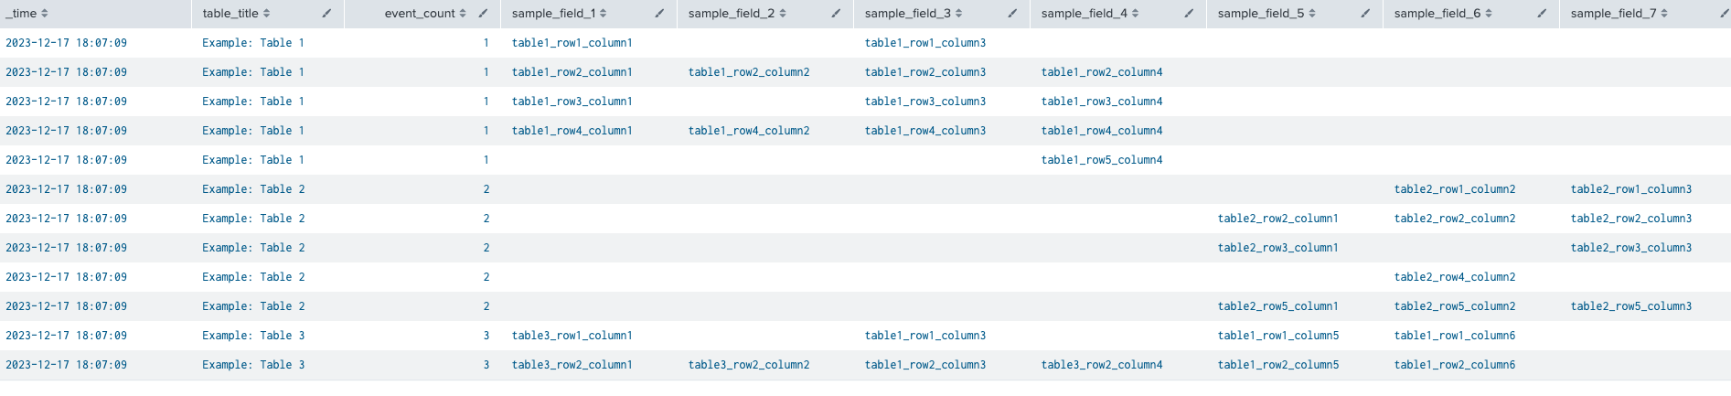Click the table2_row3_column1 cell

(x=1277, y=248)
